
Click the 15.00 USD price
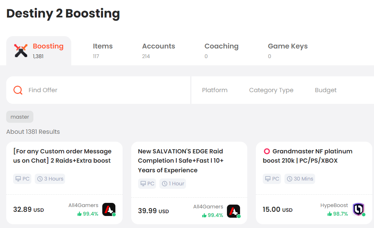(277, 209)
